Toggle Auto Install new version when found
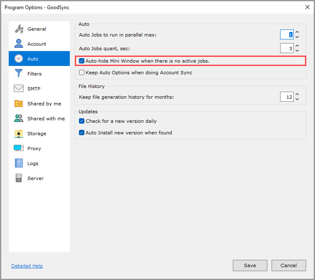Screen dimensions: 315x280 pos(81,133)
